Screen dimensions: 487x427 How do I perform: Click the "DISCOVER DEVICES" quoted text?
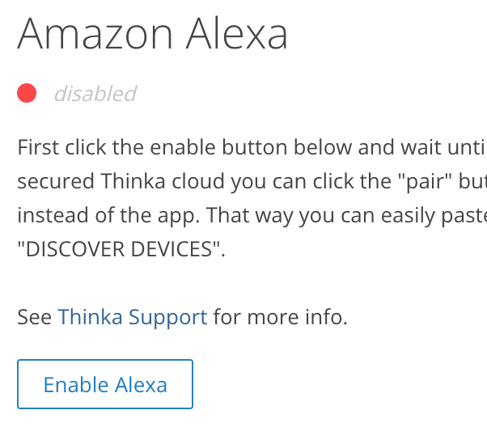point(118,249)
